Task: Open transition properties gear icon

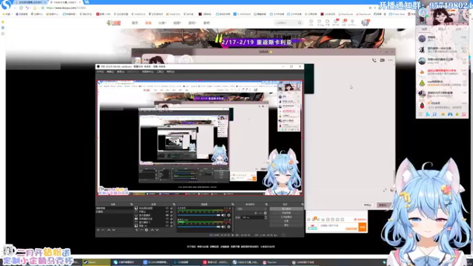Action: click(265, 213)
